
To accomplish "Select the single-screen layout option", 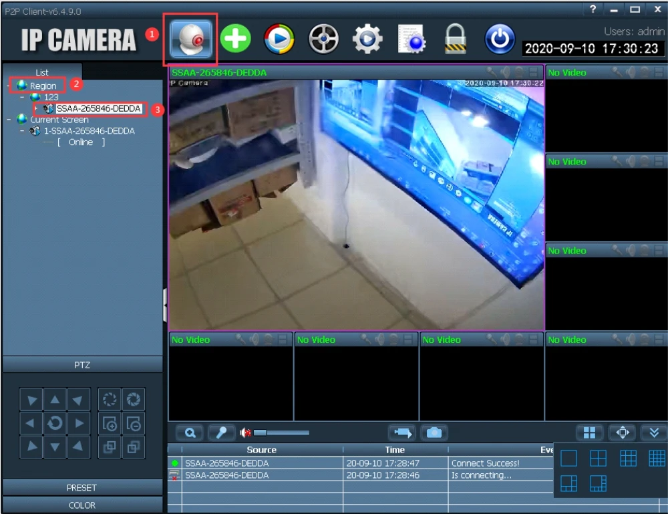I will click(x=568, y=458).
